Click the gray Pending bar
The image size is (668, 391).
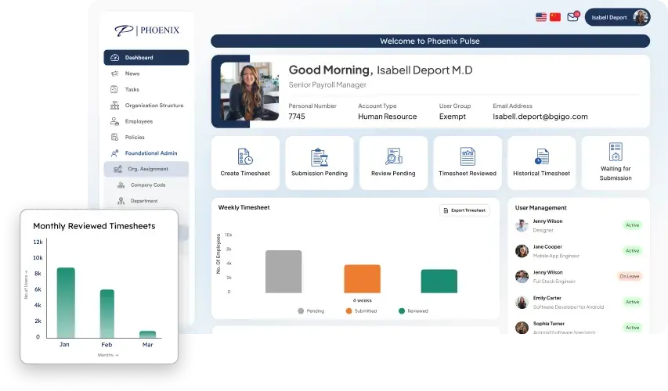(x=283, y=271)
